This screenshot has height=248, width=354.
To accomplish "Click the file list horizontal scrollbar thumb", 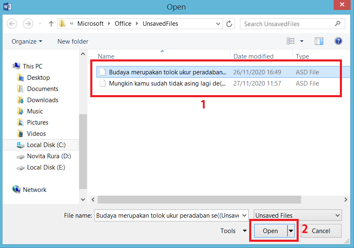I will click(x=199, y=199).
